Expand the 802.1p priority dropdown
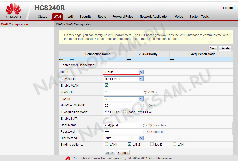This screenshot has height=163, width=238. [x=124, y=99]
